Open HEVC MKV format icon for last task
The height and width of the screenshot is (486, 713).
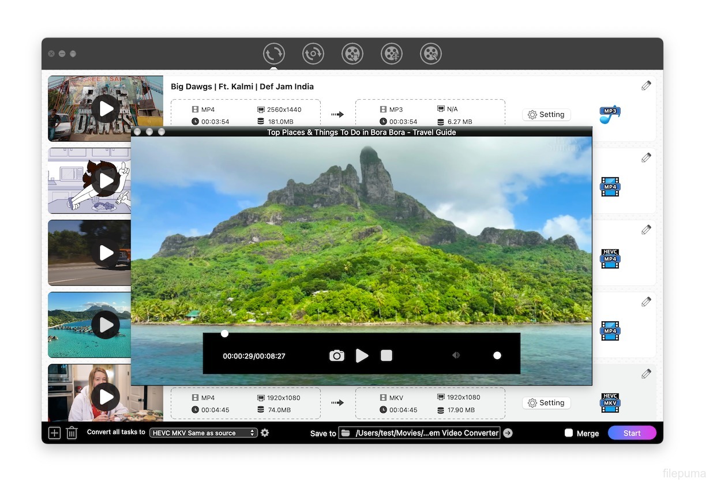click(x=610, y=402)
